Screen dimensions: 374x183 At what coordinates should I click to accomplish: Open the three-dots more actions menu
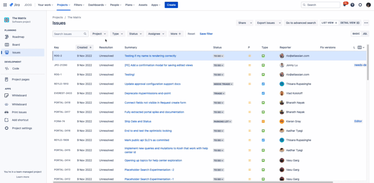point(366,23)
